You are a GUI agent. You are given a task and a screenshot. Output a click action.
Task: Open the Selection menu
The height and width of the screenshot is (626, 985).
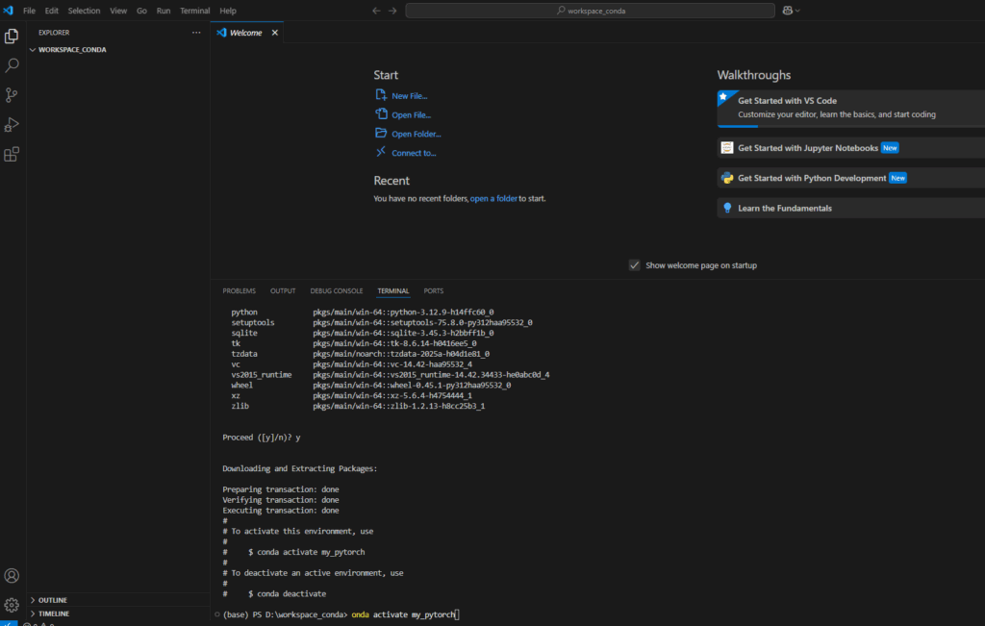click(85, 11)
